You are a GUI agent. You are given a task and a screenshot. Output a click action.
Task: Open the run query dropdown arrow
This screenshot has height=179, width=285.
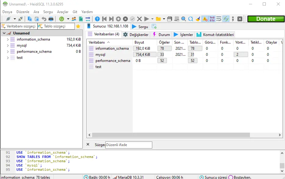click(x=152, y=19)
